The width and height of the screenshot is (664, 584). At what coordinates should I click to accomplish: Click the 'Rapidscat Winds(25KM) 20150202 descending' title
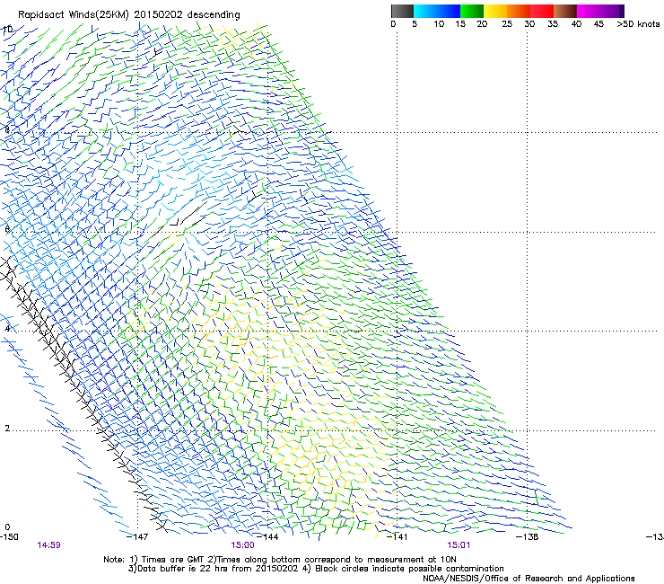click(128, 15)
